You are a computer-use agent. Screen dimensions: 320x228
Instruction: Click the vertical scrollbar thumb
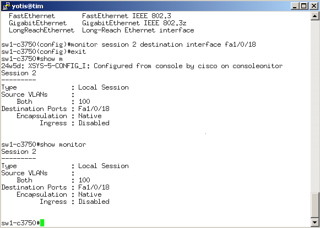click(315, 205)
